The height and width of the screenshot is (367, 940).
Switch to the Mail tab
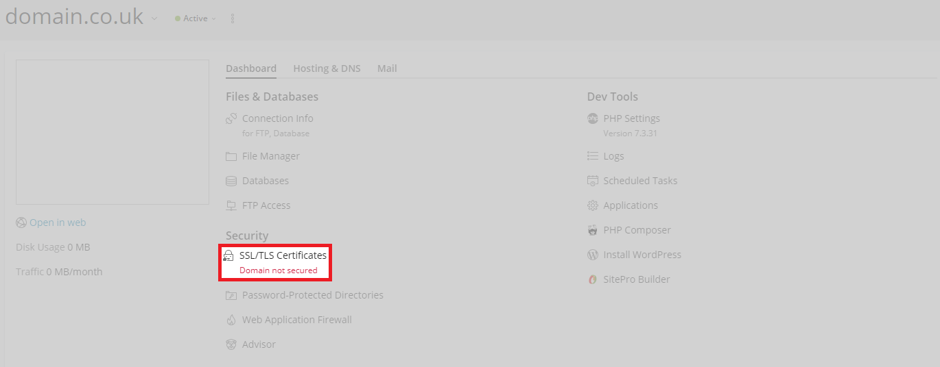[x=387, y=68]
